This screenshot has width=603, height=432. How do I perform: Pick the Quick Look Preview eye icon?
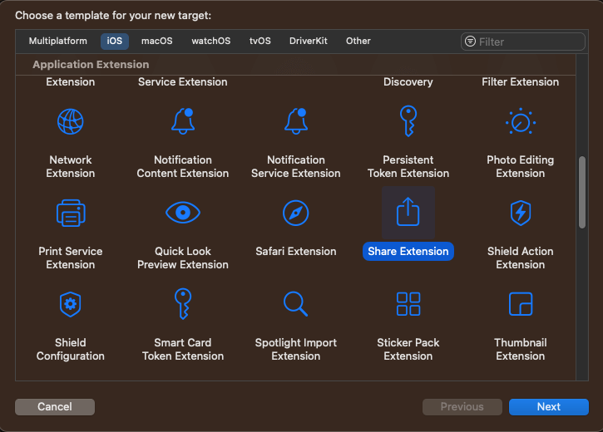tap(183, 213)
